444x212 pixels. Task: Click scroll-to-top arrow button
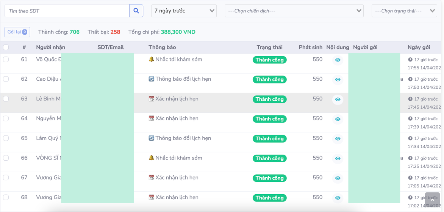pos(432,200)
